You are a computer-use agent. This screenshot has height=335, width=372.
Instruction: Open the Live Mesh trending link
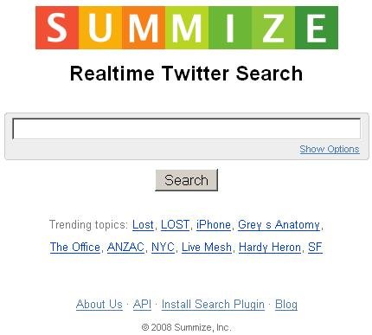point(207,248)
